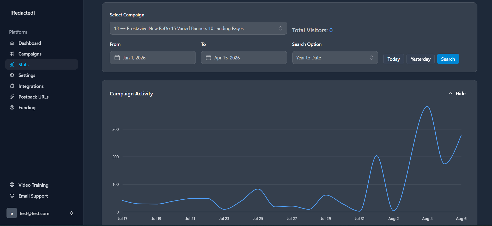The width and height of the screenshot is (492, 226).
Task: Click the Campaigns megaphone icon
Action: click(x=12, y=54)
